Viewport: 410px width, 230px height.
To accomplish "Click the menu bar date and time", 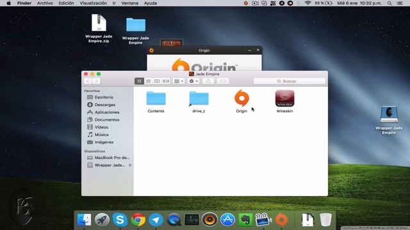I will [360, 3].
